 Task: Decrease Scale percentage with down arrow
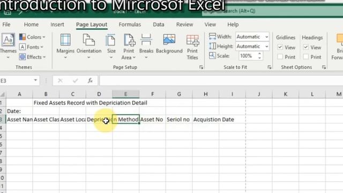[x=259, y=58]
